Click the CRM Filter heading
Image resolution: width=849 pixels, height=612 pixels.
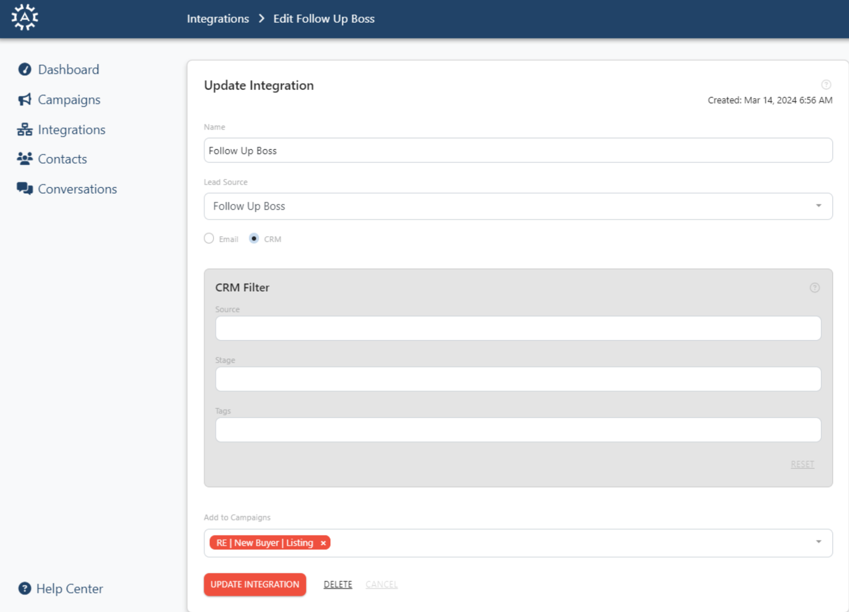click(242, 288)
